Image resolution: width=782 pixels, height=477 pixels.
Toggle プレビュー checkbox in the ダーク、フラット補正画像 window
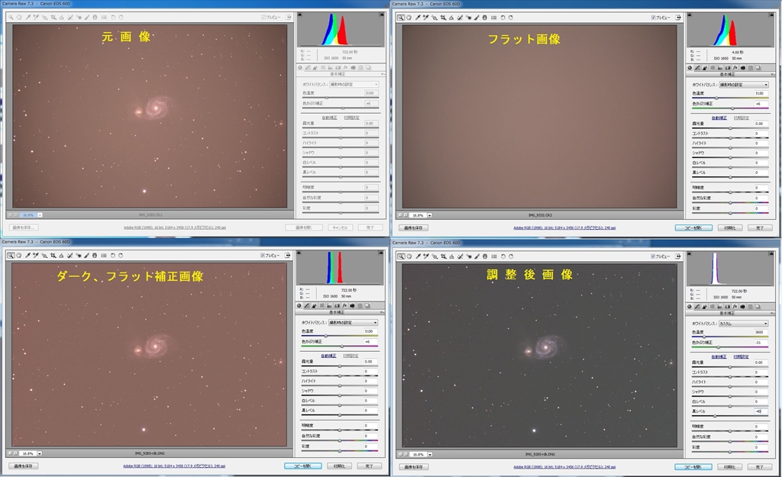tap(263, 256)
